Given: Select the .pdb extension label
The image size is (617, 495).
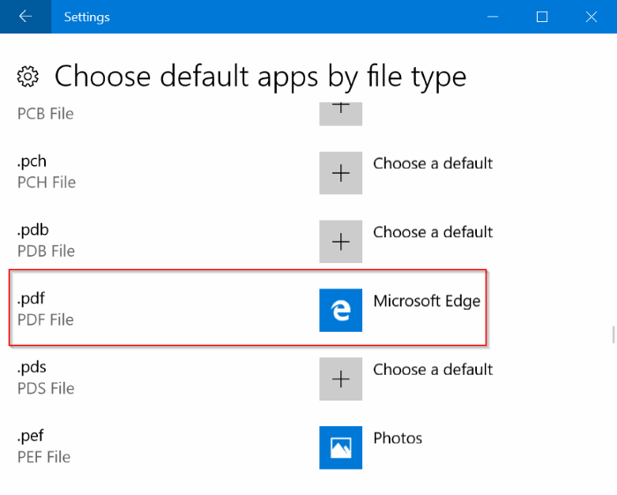Looking at the screenshot, I should click(x=33, y=230).
